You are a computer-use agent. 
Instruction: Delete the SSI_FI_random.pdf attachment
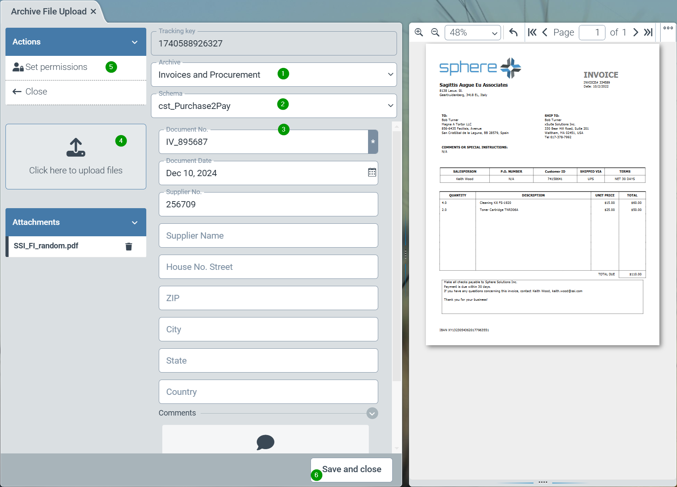click(129, 246)
